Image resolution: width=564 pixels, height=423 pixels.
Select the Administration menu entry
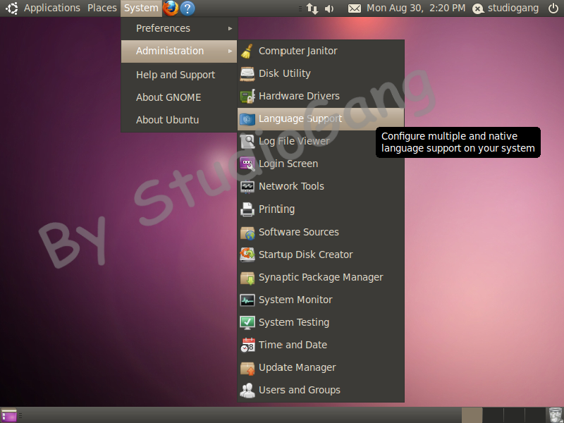click(179, 51)
